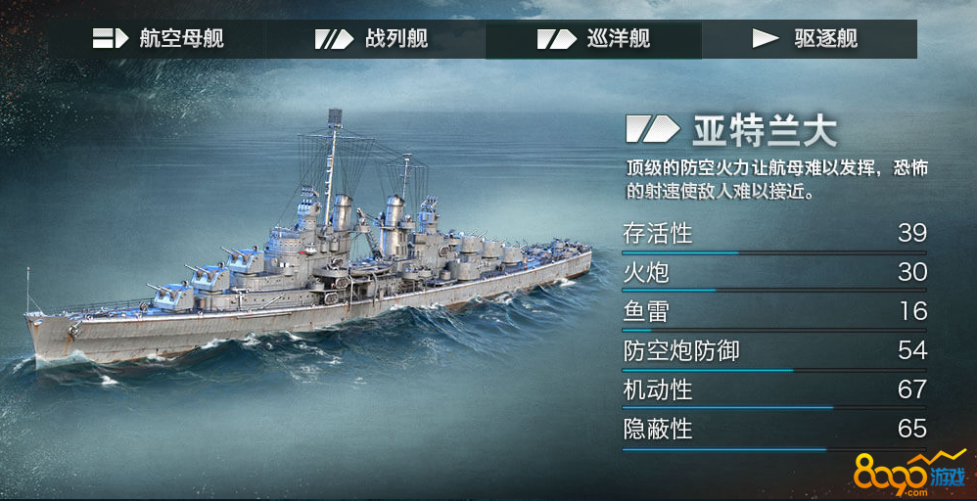The image size is (977, 501).
Task: Click the cruiser icon beside 亚特兰大
Action: (652, 129)
